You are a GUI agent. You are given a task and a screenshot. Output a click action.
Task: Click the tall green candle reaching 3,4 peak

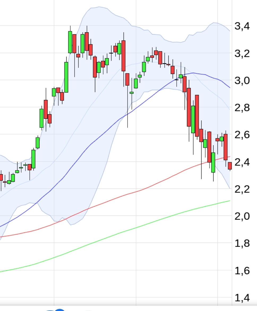pyautogui.click(x=70, y=42)
